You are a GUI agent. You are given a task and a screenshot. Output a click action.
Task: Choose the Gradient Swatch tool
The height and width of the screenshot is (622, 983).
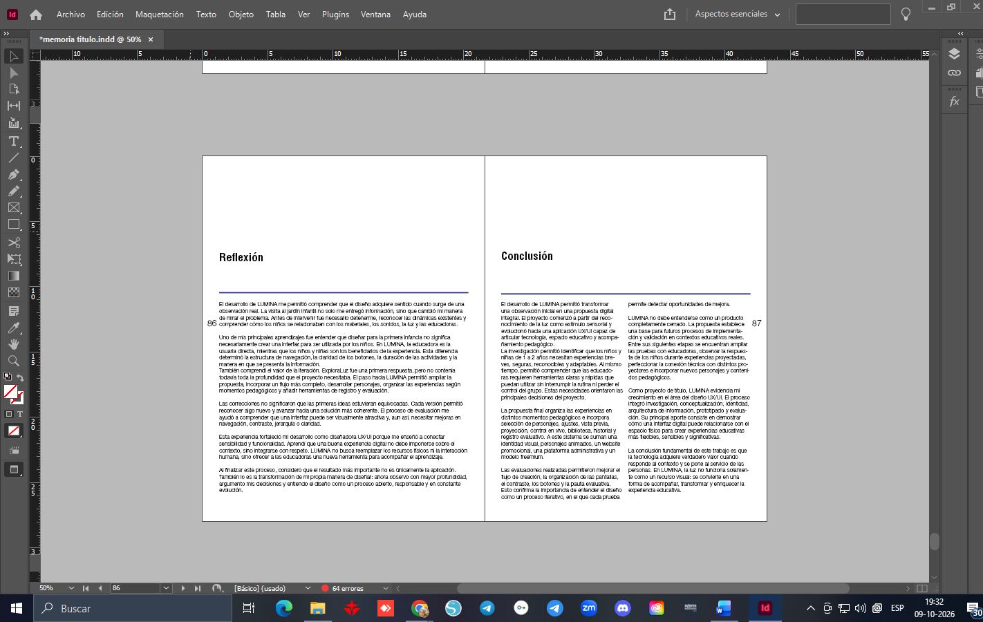click(14, 276)
